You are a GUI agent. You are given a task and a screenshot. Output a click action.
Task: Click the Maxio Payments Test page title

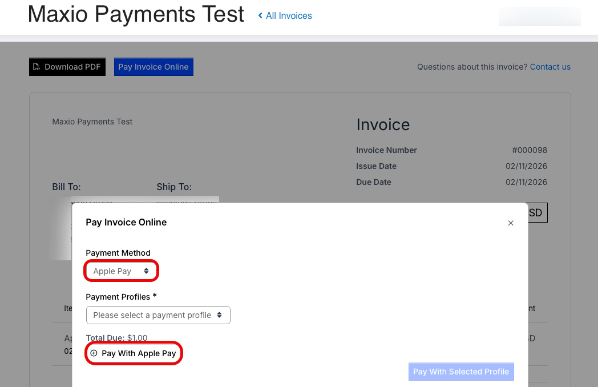click(136, 14)
